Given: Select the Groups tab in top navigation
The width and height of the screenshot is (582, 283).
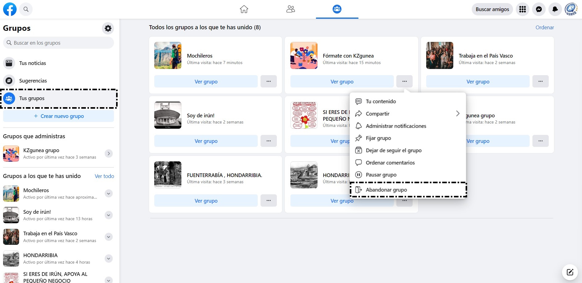Looking at the screenshot, I should point(337,9).
